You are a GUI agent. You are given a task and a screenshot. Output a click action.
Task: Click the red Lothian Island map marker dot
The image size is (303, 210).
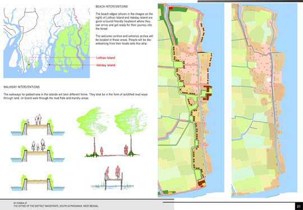coord(29,65)
